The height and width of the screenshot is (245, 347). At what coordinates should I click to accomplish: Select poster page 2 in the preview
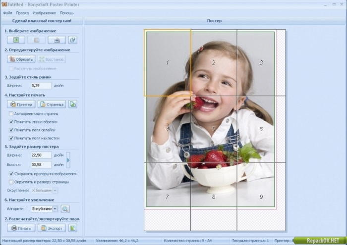click(x=214, y=63)
